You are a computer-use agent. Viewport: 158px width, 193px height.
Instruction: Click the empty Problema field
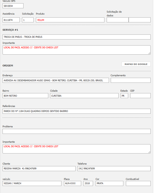[76, 131]
